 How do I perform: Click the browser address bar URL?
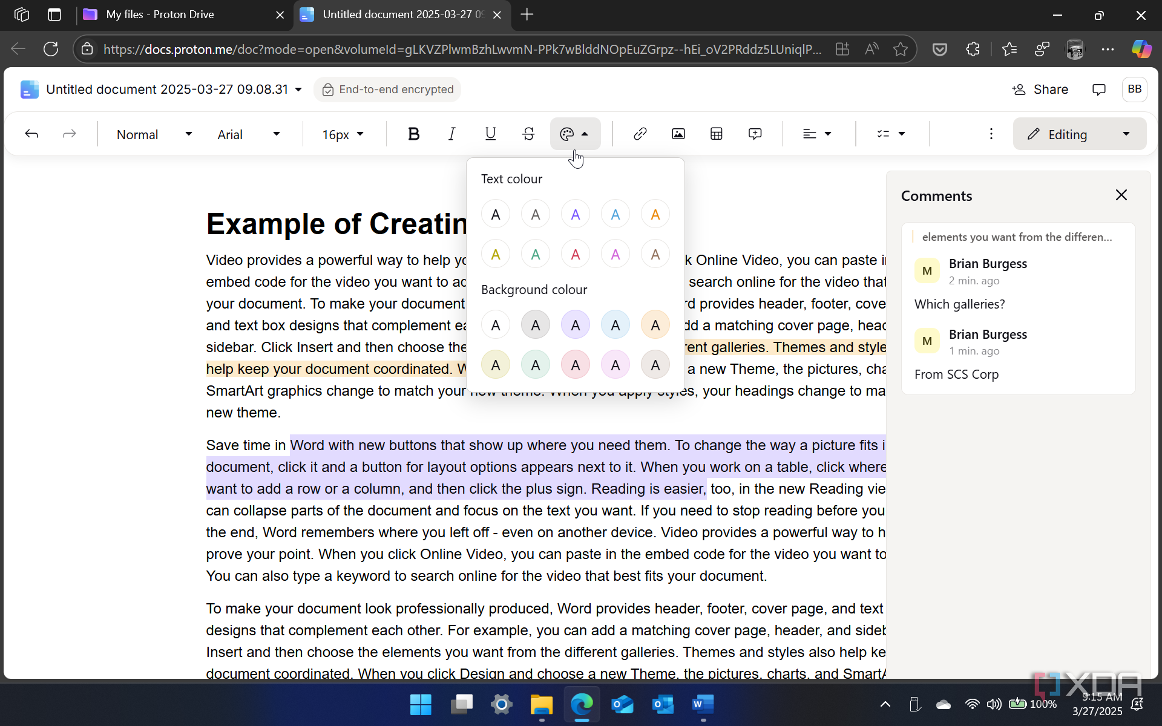click(x=461, y=49)
